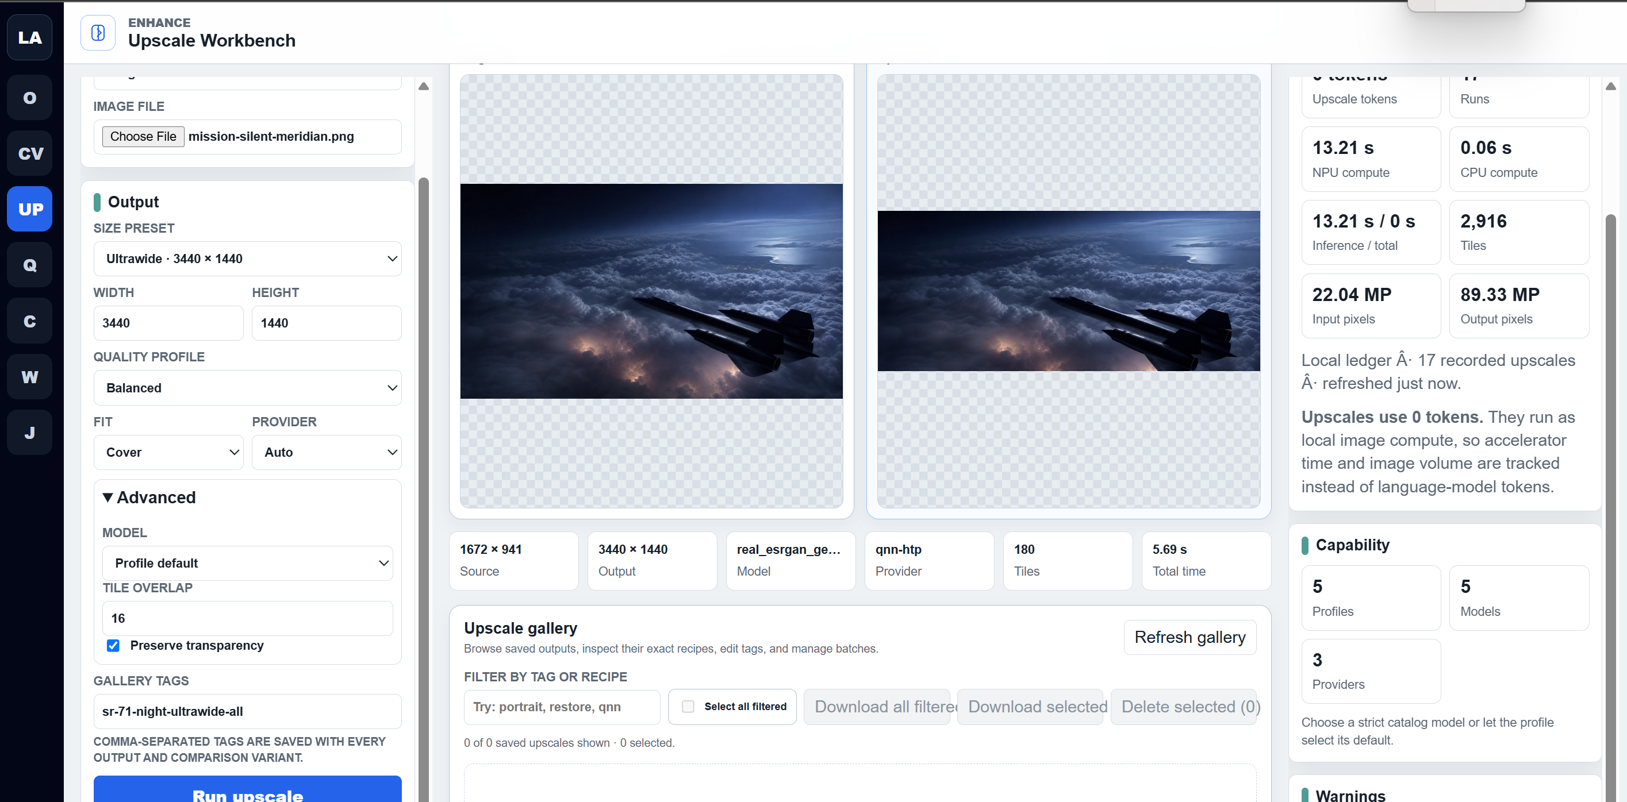Click the 3 Providers capability card
The height and width of the screenshot is (802, 1627).
(x=1371, y=671)
